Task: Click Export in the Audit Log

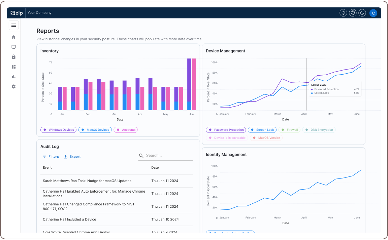Action: pos(72,156)
